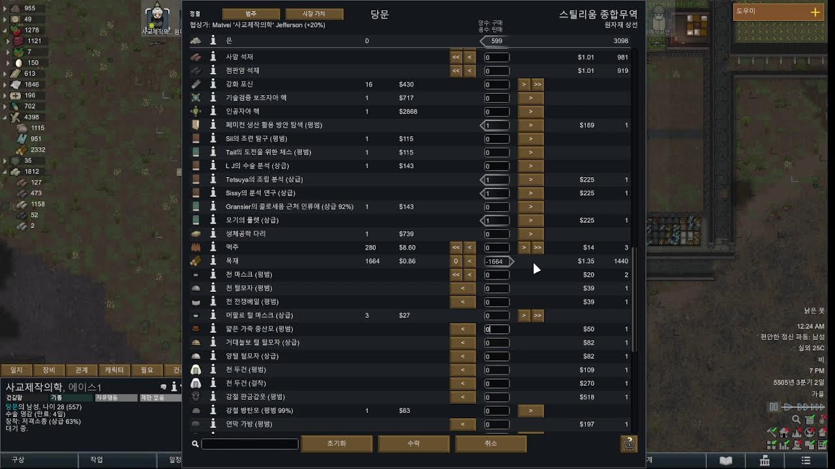Screen dimensions: 835x469
Task: Focus the trade search text field
Action: pyautogui.click(x=250, y=444)
